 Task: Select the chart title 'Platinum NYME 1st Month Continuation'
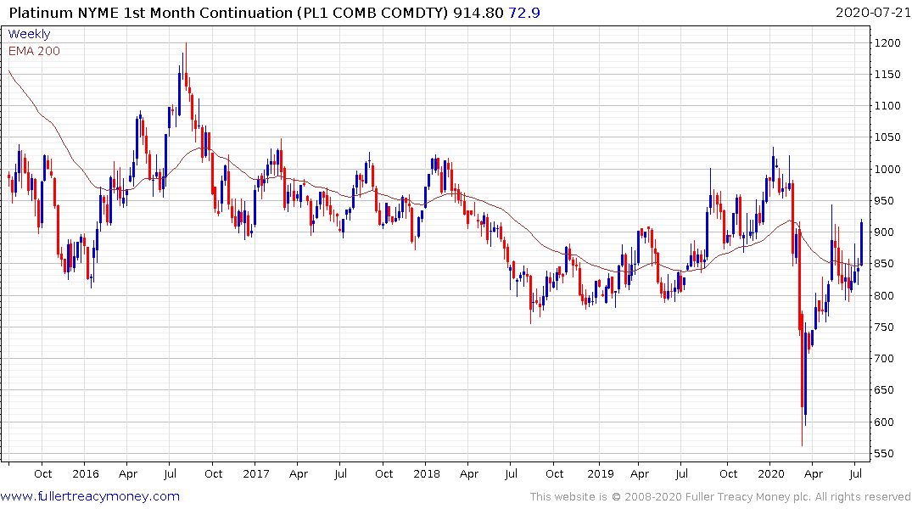[151, 13]
